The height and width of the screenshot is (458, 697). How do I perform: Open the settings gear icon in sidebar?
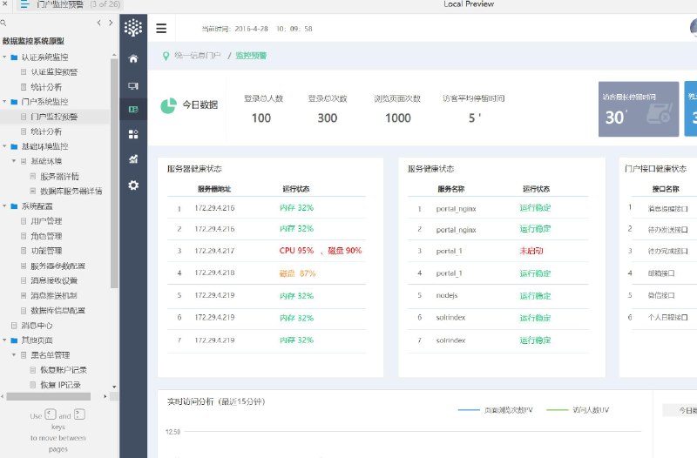coord(133,185)
